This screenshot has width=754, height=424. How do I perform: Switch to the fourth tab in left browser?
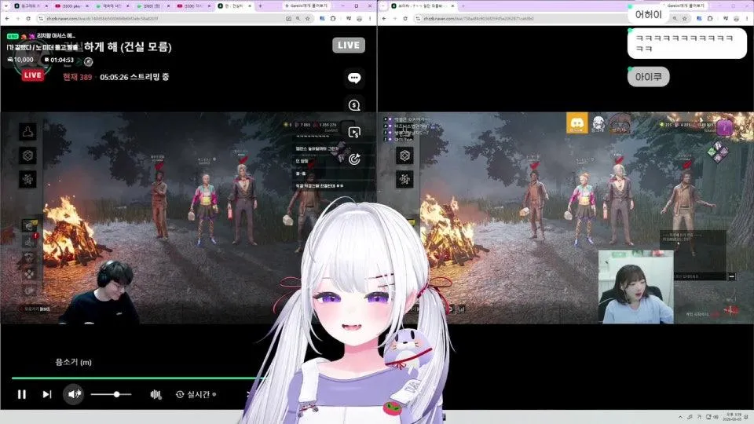coord(152,5)
